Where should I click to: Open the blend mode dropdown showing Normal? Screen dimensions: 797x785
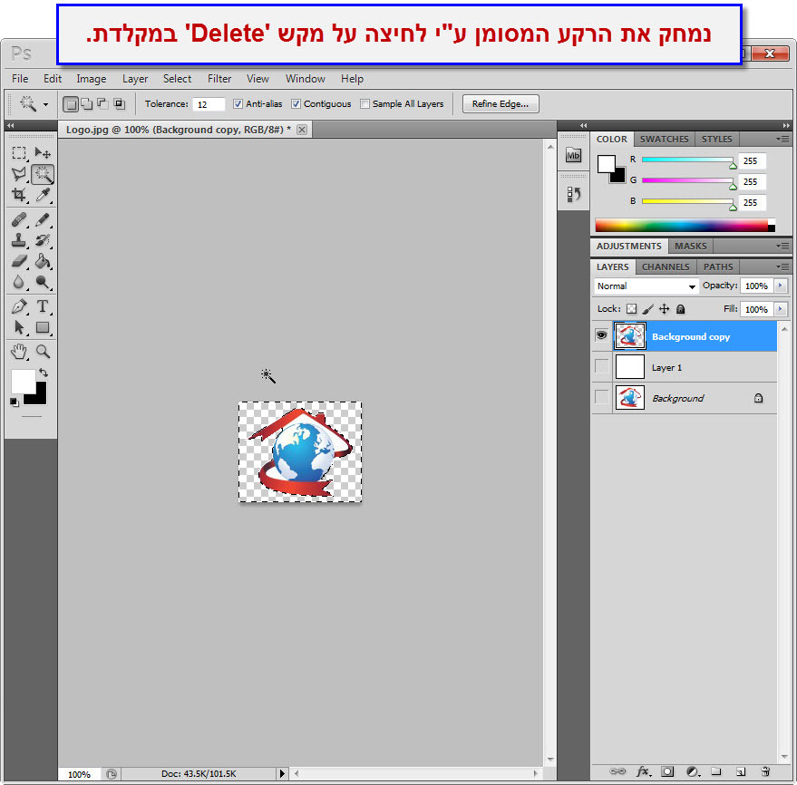click(645, 286)
